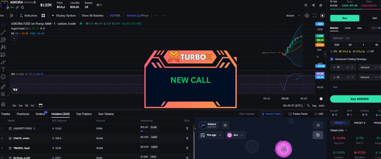The height and width of the screenshot is (159, 381).
Task: Switch to the Positions tab
Action: click(23, 114)
